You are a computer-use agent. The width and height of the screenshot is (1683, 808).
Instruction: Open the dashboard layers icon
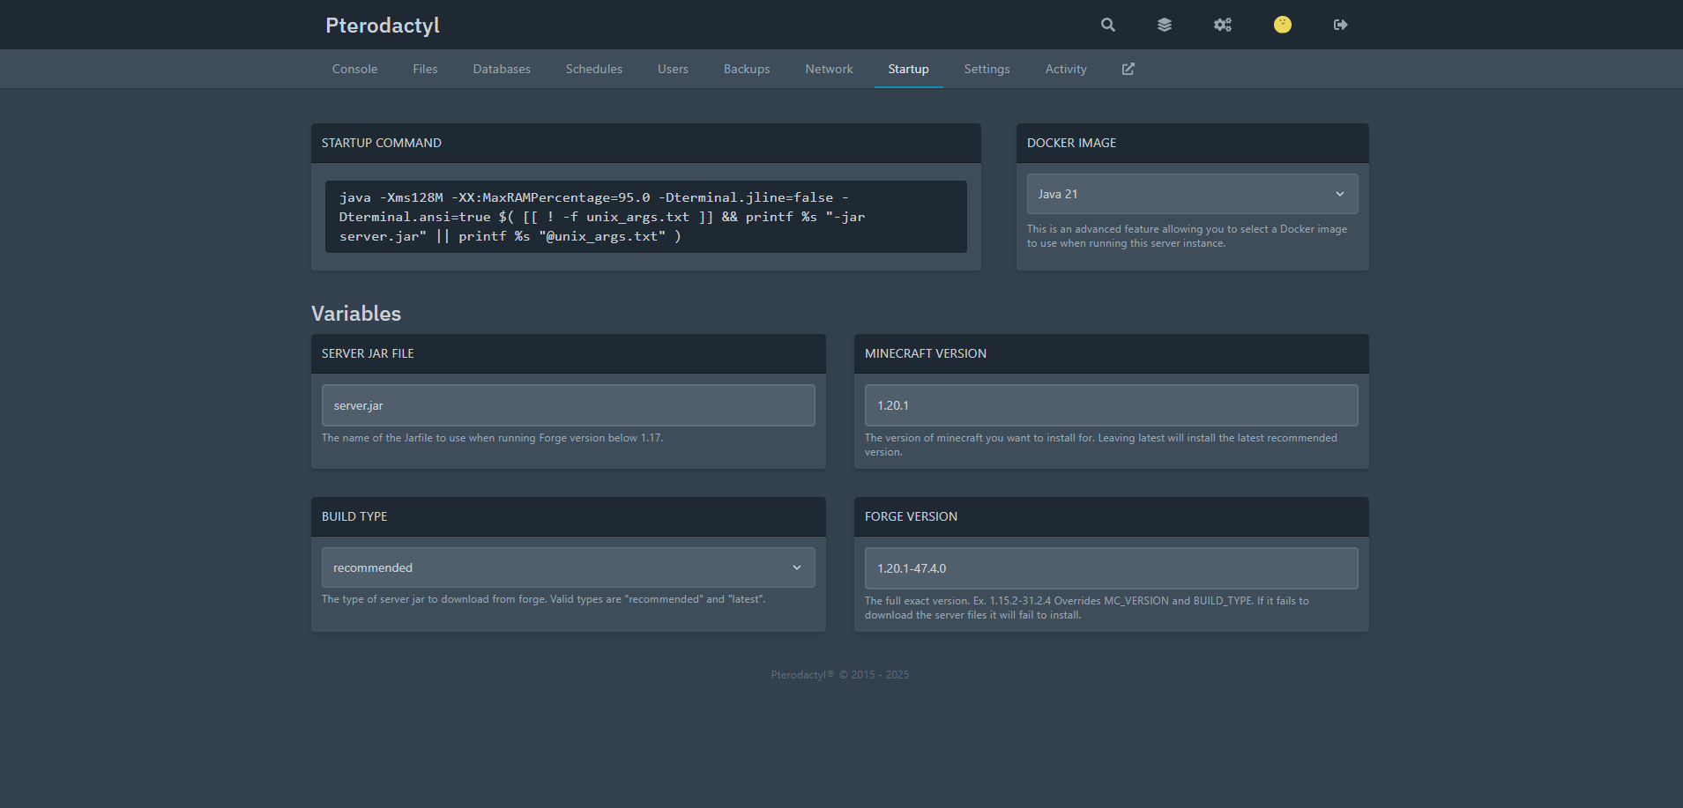click(x=1165, y=25)
